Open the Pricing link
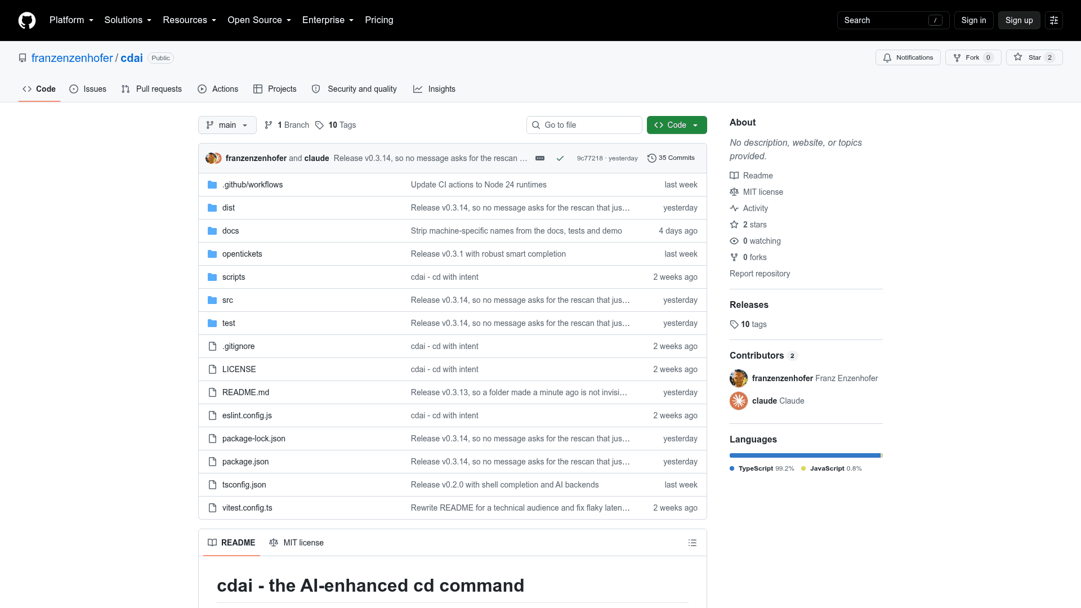Image resolution: width=1081 pixels, height=608 pixels. click(379, 20)
